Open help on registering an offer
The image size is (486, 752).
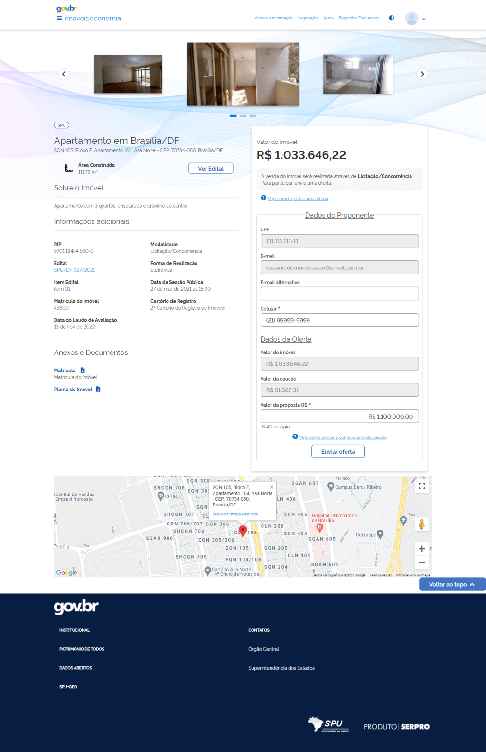coord(298,199)
